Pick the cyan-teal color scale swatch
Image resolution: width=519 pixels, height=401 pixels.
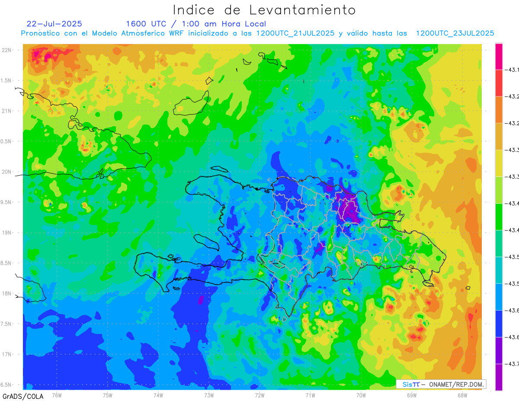[x=499, y=270]
